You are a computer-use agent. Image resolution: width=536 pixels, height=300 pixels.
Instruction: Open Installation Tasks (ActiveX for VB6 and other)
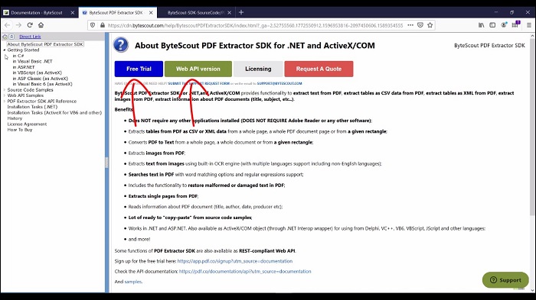coord(54,112)
